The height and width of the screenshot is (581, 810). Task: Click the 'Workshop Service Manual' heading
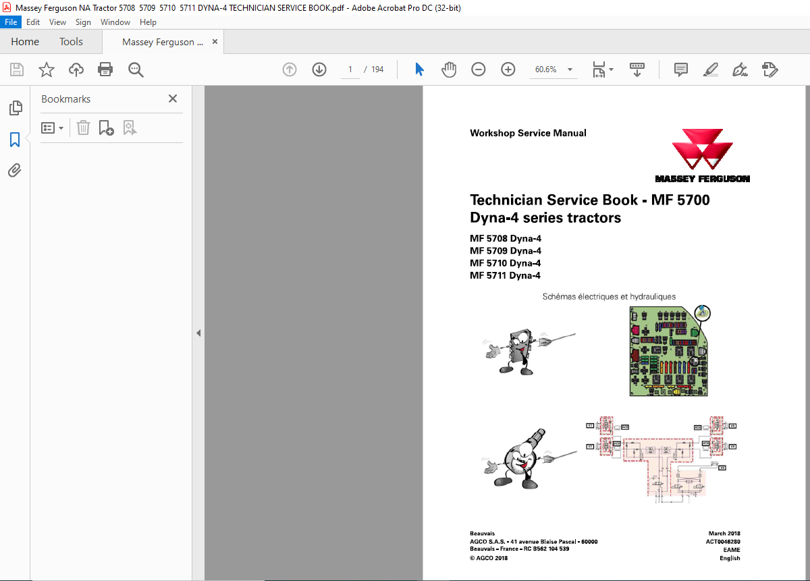click(x=528, y=133)
